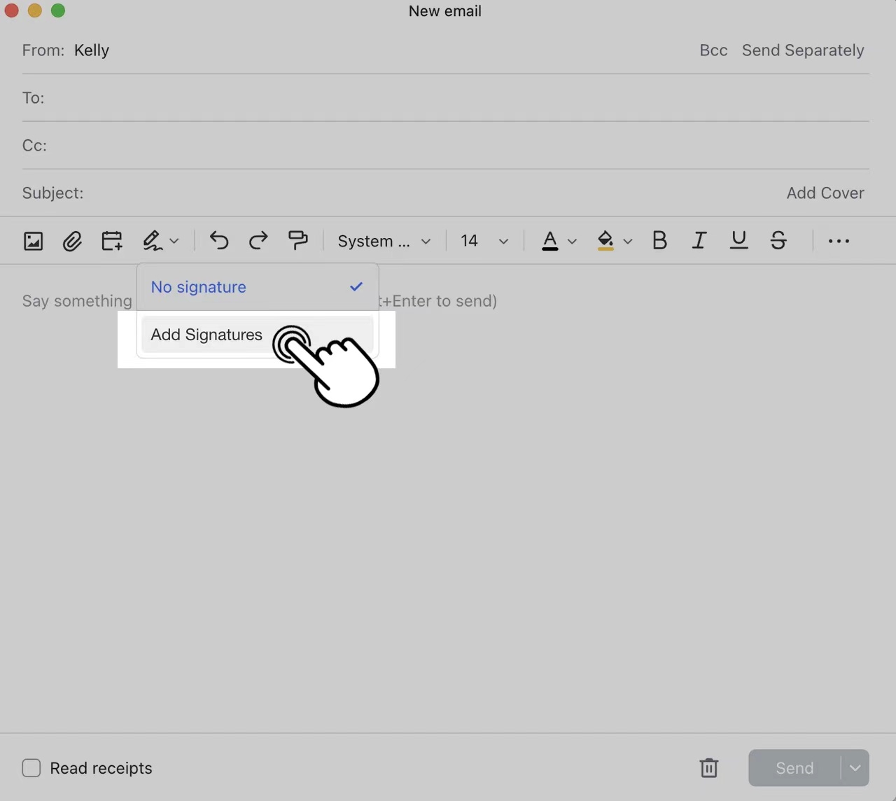Viewport: 896px width, 801px height.
Task: Undo the last edit
Action: 218,240
